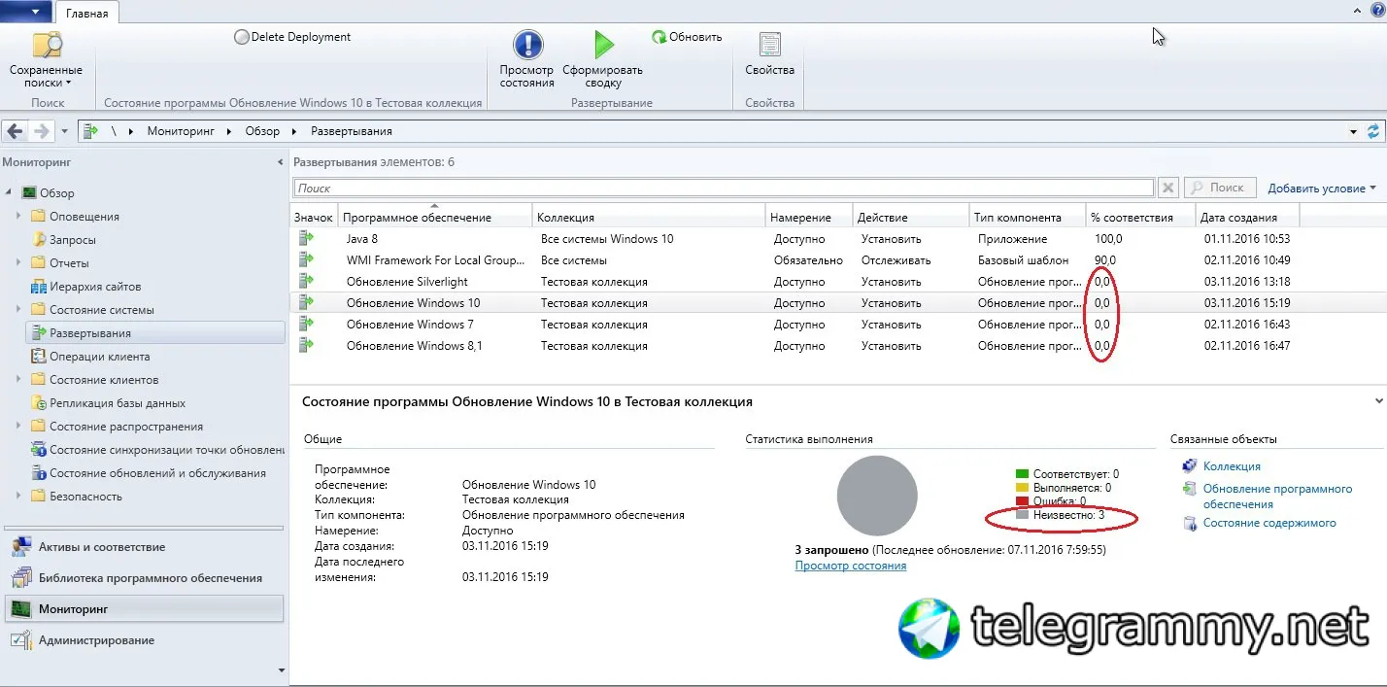Click refresh icon at address bar end
The height and width of the screenshot is (687, 1387).
click(x=1373, y=131)
